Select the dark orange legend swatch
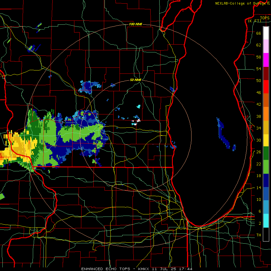The height and width of the screenshot is (271, 271). pos(266,100)
